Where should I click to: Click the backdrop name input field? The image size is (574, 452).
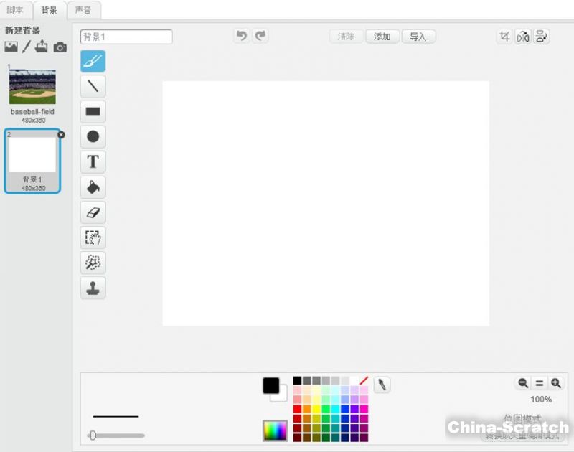coord(126,37)
